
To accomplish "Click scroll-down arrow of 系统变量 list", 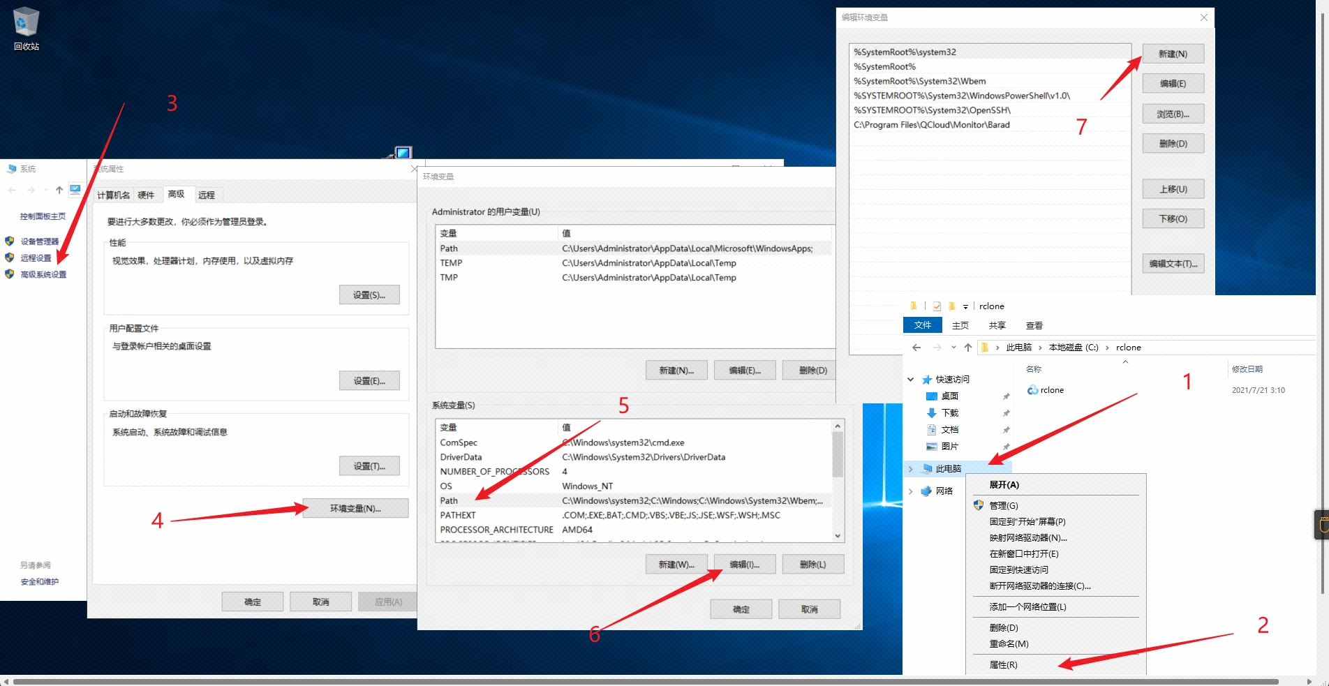I will pyautogui.click(x=838, y=536).
